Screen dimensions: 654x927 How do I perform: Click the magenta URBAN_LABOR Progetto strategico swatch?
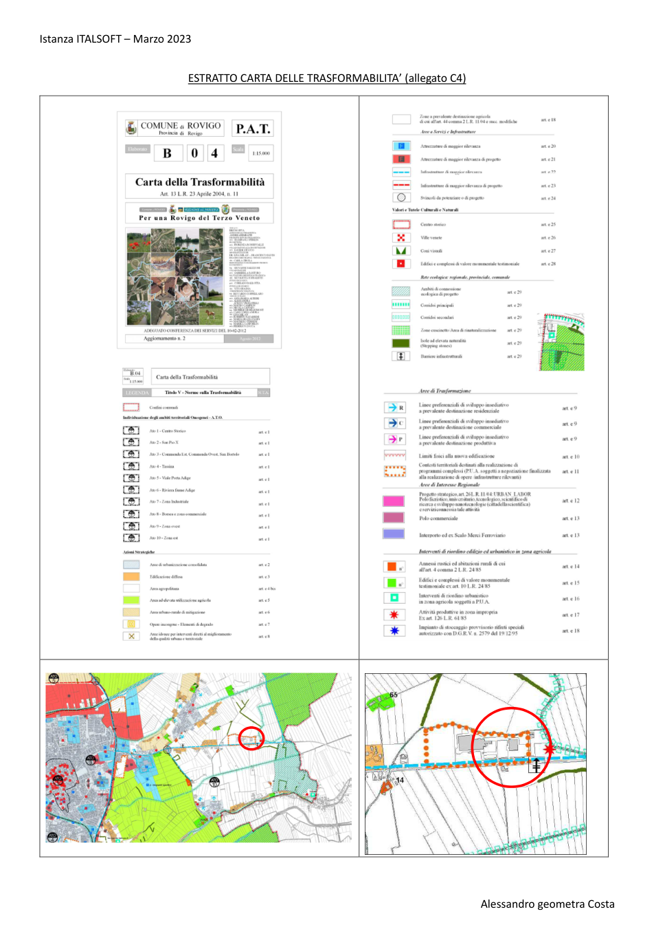[394, 501]
